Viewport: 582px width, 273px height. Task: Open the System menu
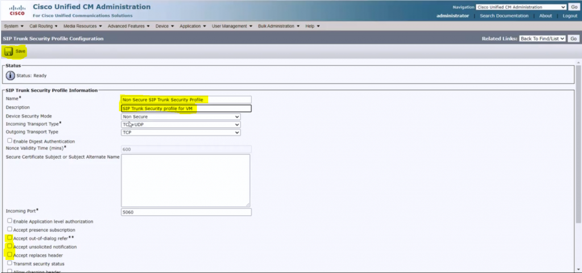click(14, 26)
